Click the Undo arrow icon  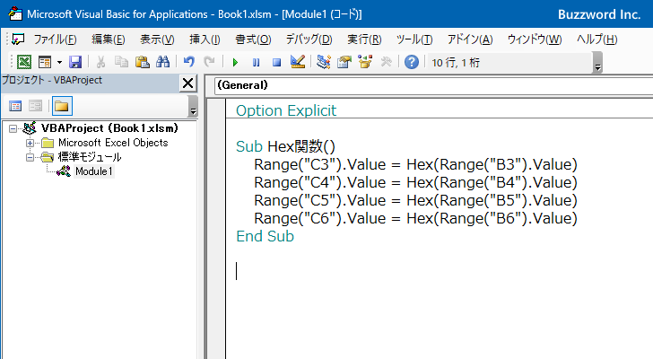tap(189, 63)
